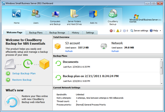Open the Users section icon
Viewport: 165px width, 112px height.
click(36, 13)
